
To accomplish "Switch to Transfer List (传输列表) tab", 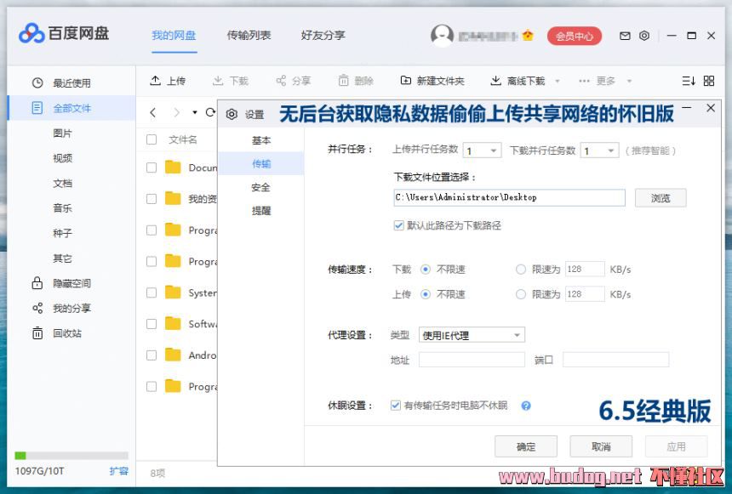I will (249, 36).
